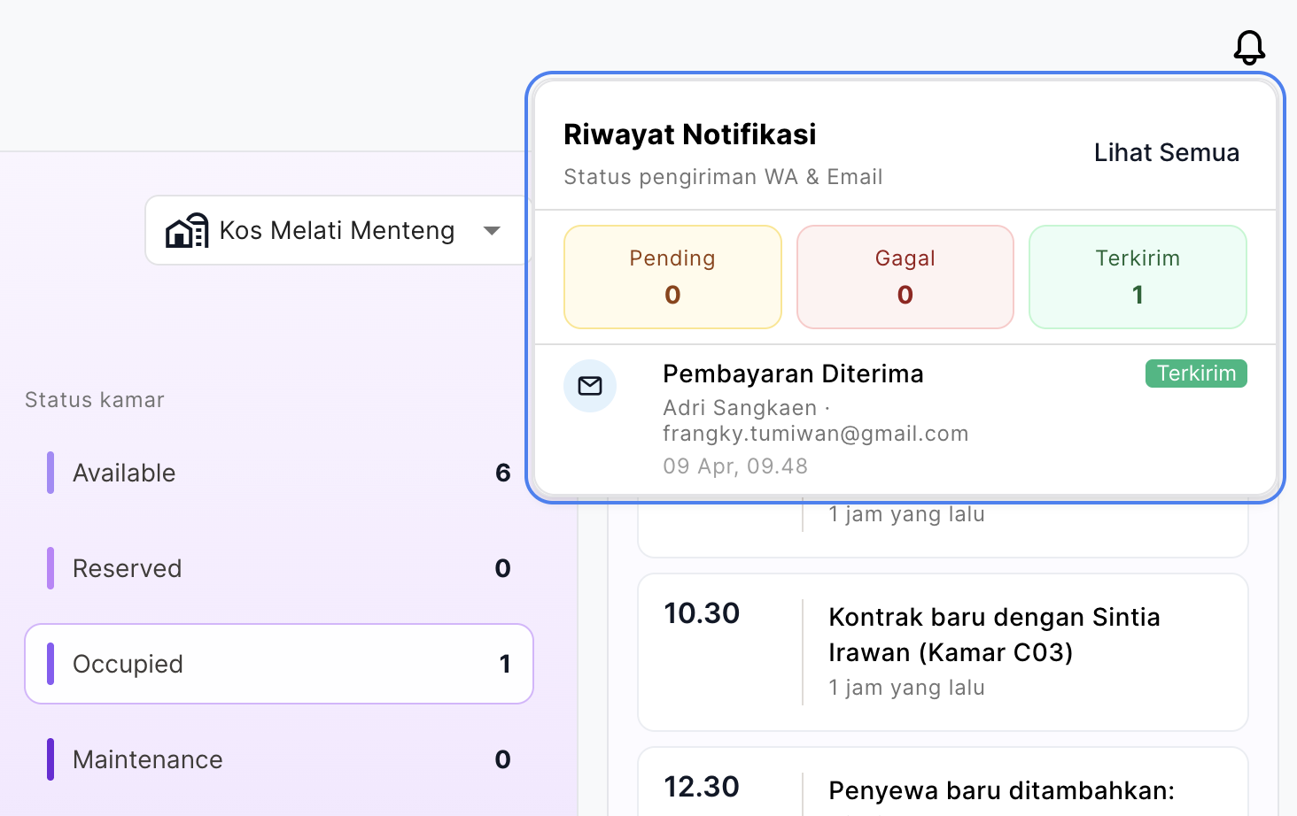Click the frangky.tumiwan@gmail.com email text

(x=815, y=434)
